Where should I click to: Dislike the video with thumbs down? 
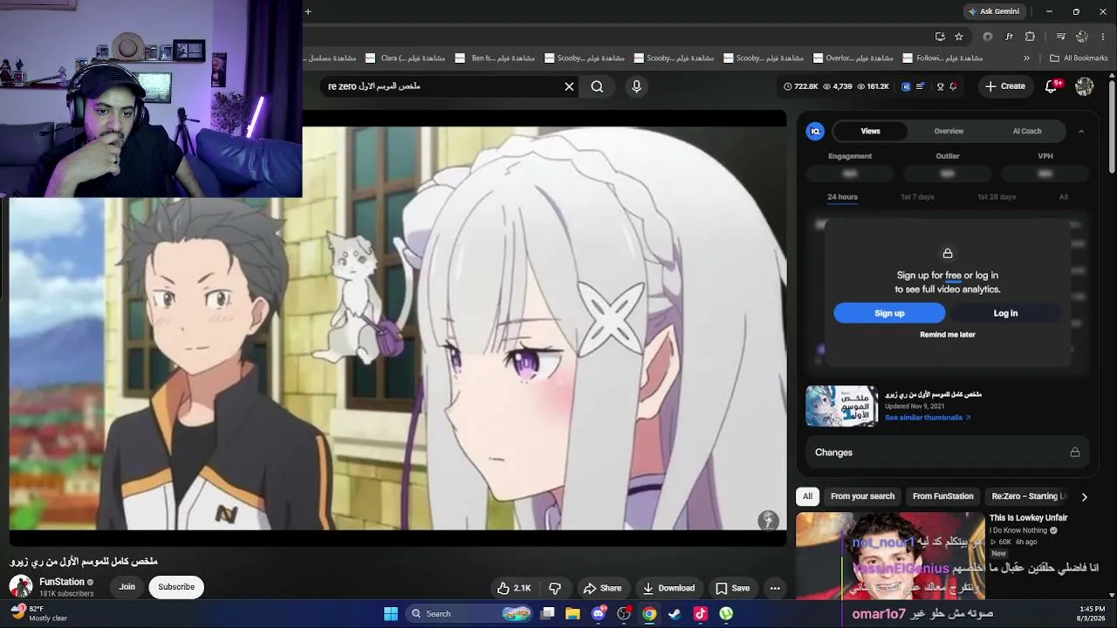tap(555, 588)
